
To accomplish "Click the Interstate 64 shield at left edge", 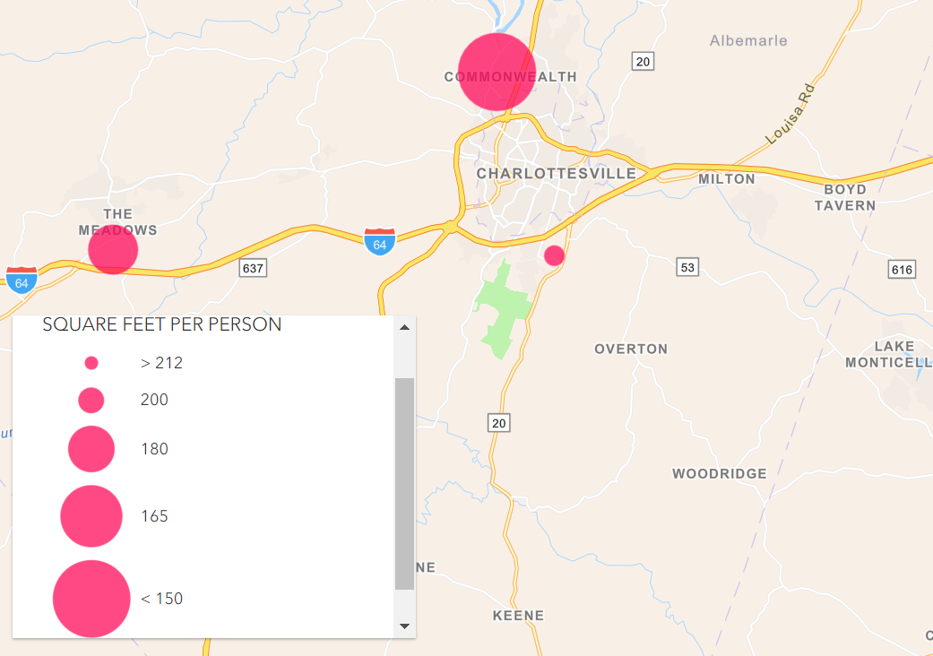I will pos(22,281).
